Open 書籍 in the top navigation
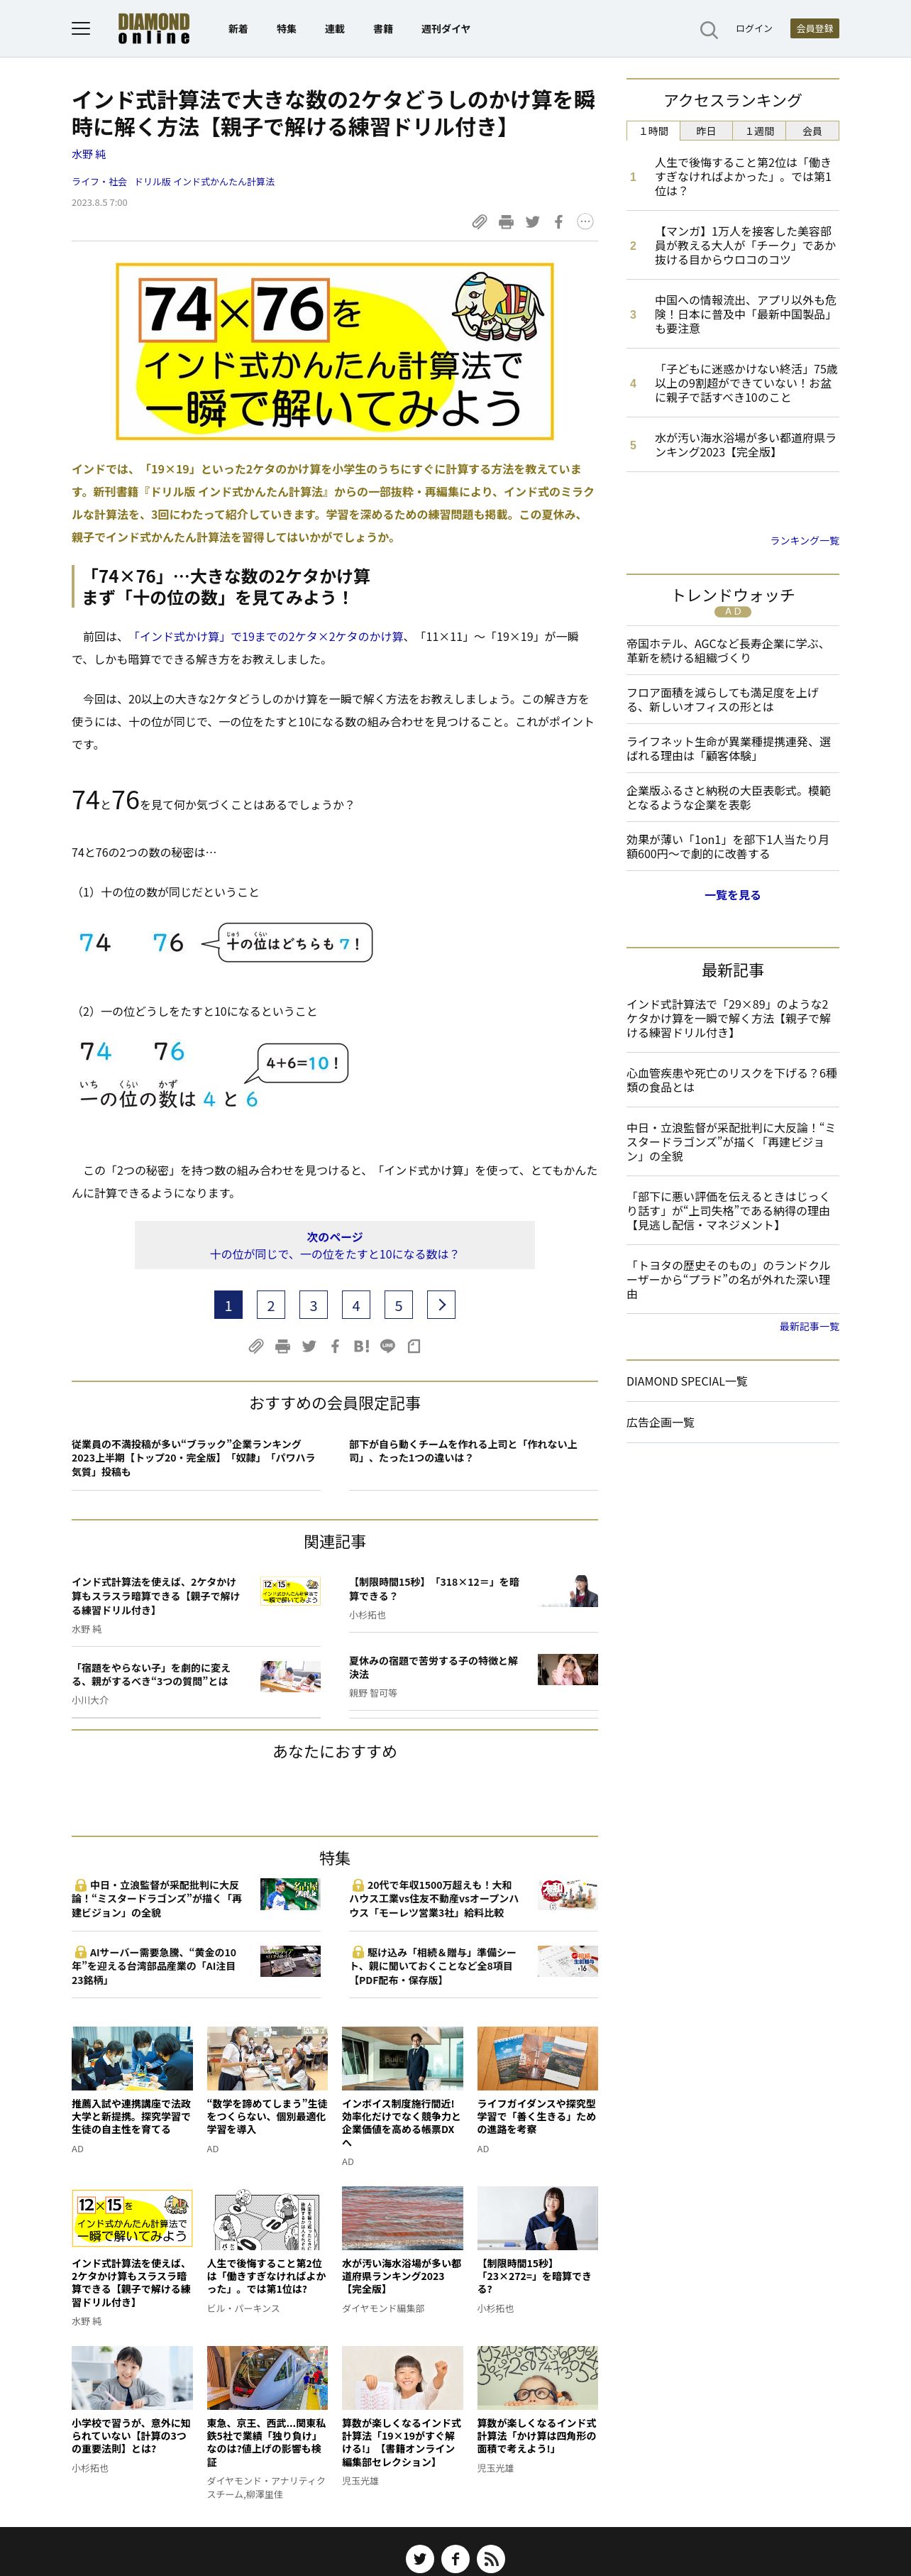 (x=383, y=29)
